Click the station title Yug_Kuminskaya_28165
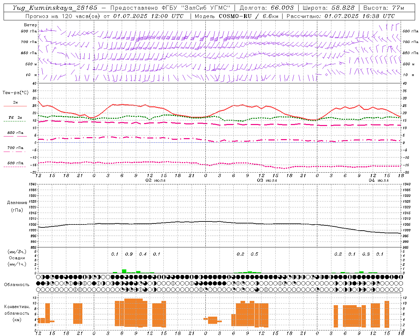This screenshot has width=420, height=336. [x=55, y=8]
